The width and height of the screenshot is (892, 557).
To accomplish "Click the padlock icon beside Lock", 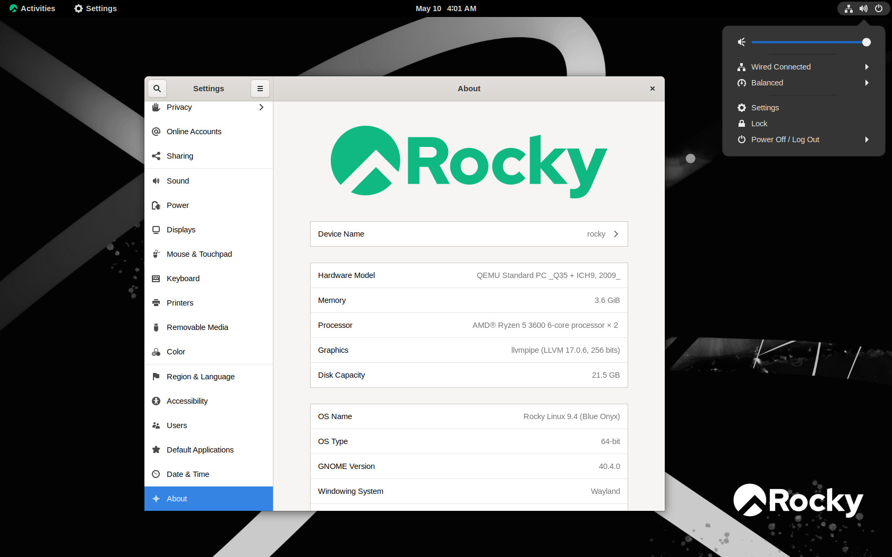I will pos(742,124).
